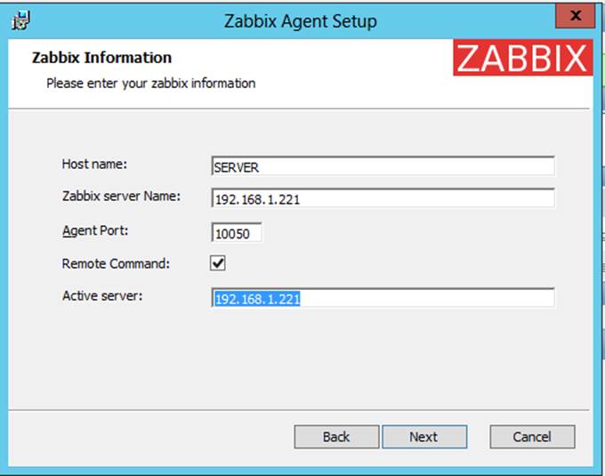
Task: Focus the Host name input field
Action: coord(383,167)
